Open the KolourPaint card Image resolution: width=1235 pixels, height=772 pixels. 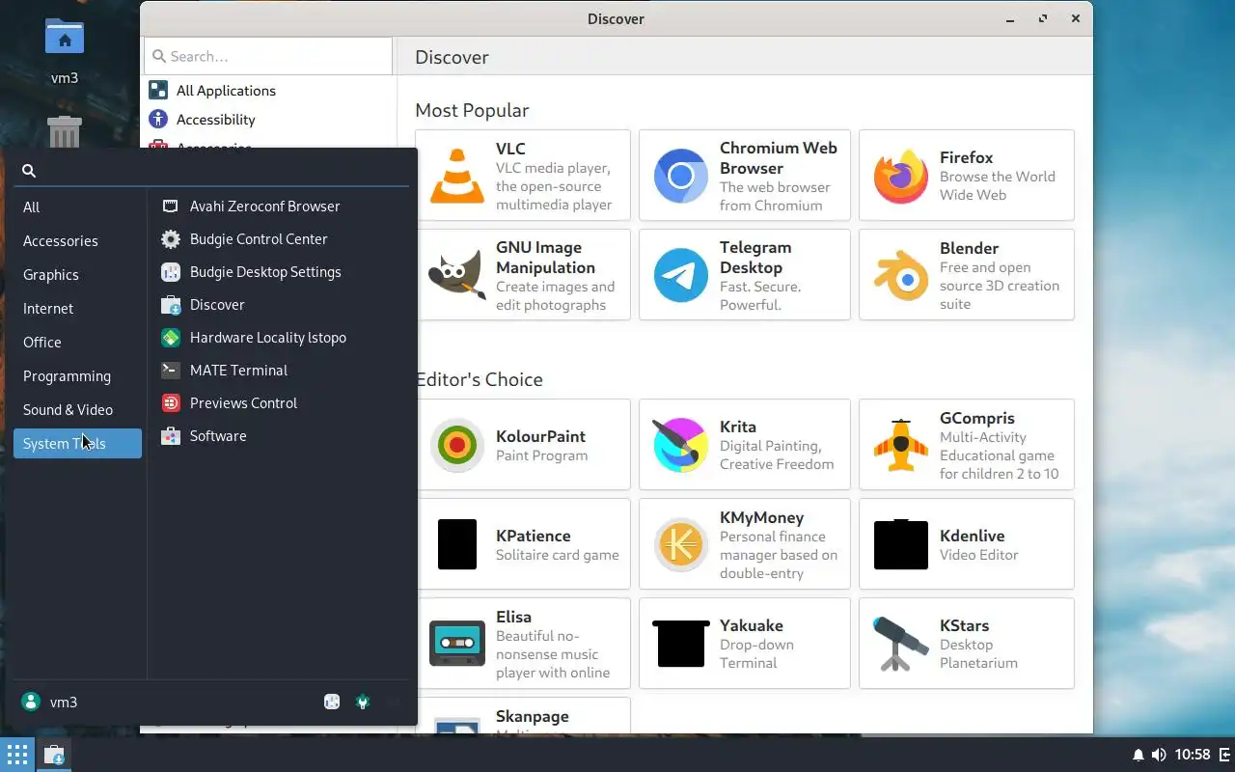coord(523,445)
